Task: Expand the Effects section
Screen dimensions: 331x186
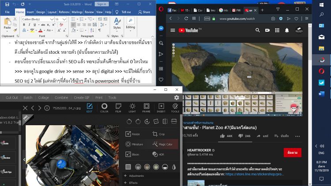Action: click(131, 182)
